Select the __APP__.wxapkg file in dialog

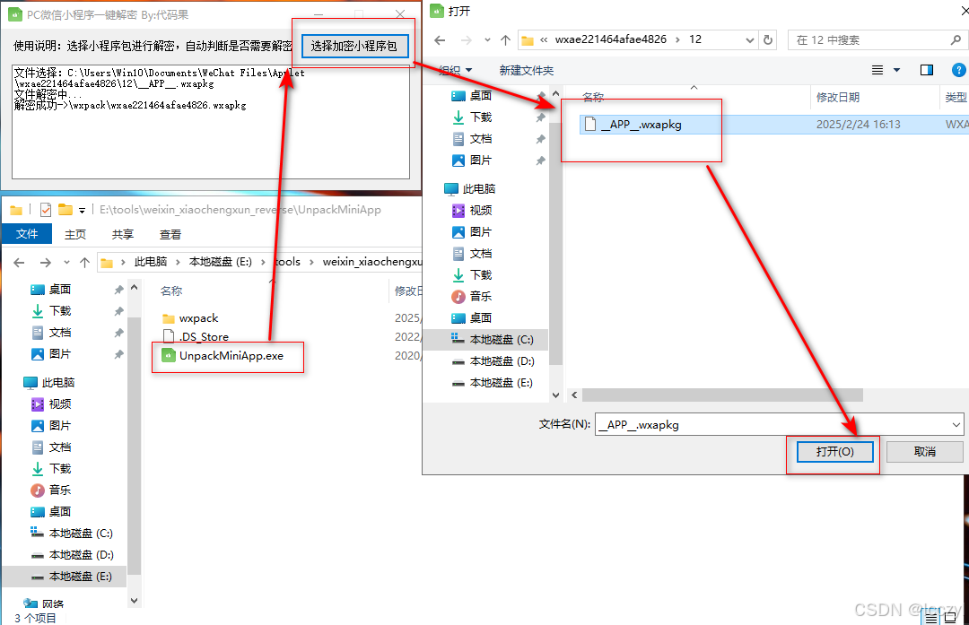pyautogui.click(x=642, y=124)
